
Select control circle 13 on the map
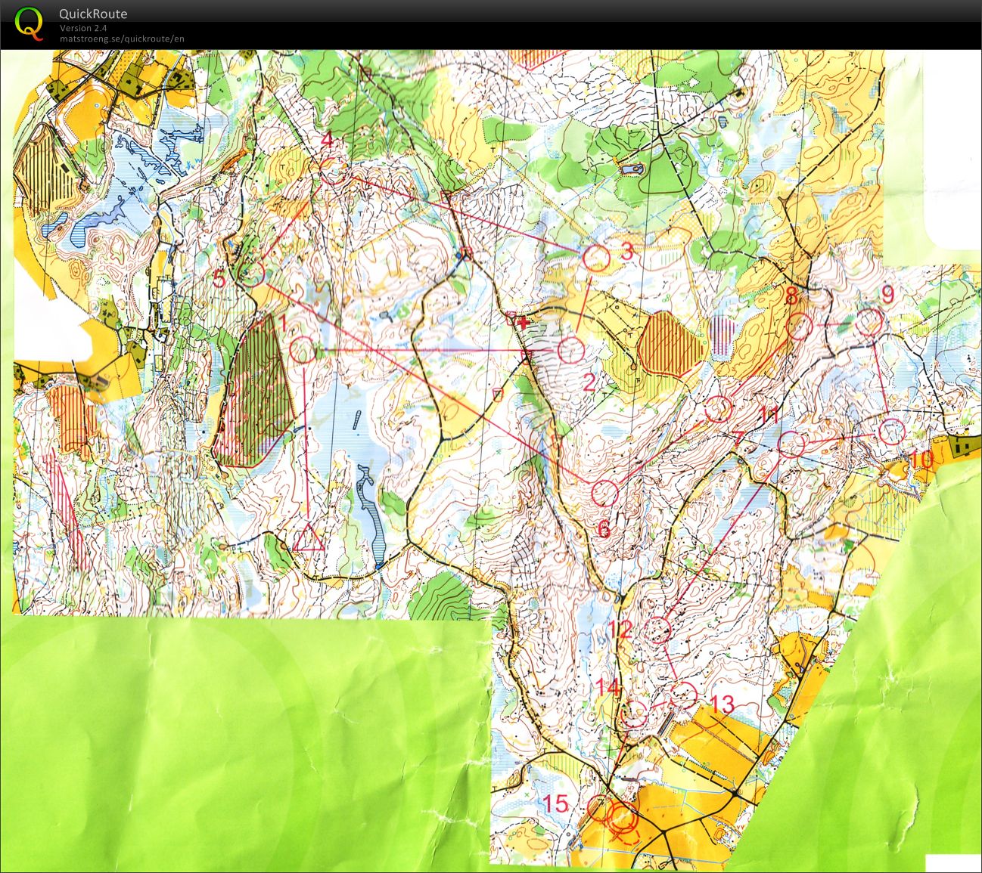(x=683, y=695)
